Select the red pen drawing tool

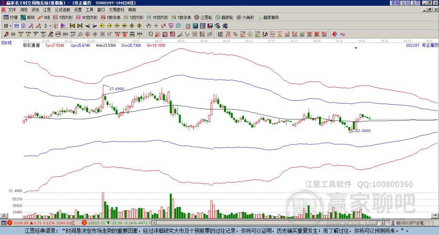[6, 34]
